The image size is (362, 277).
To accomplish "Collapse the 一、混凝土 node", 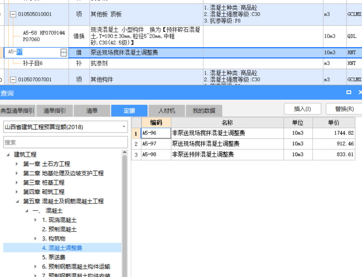I will [27, 211].
